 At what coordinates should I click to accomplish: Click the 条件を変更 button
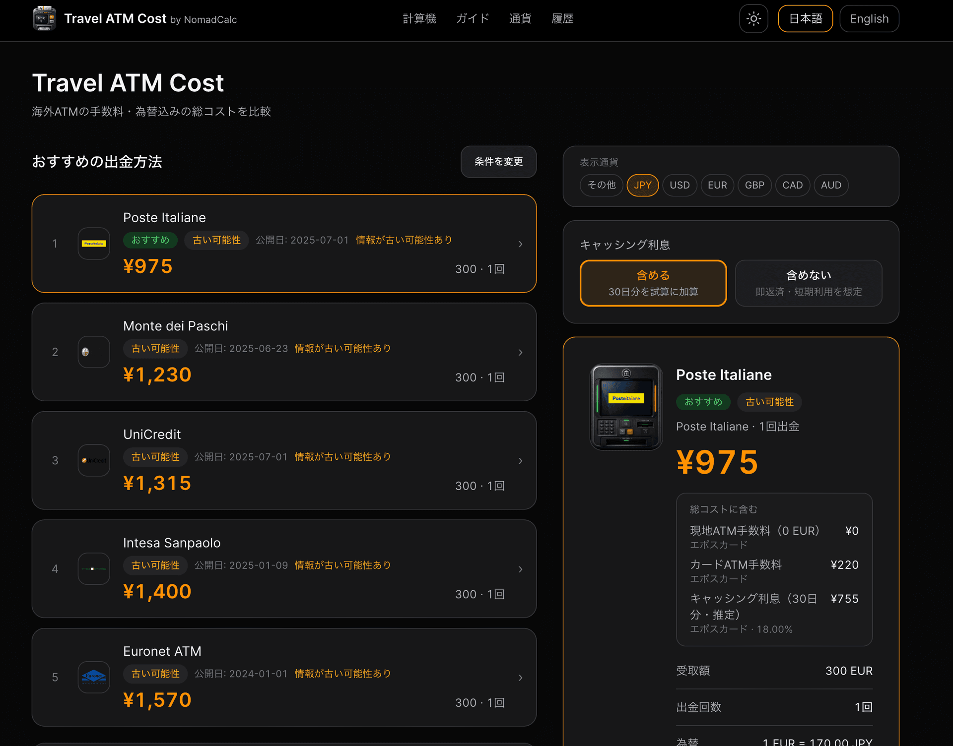tap(498, 162)
